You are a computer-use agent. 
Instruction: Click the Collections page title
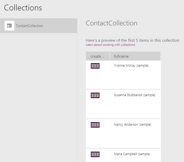click(23, 8)
